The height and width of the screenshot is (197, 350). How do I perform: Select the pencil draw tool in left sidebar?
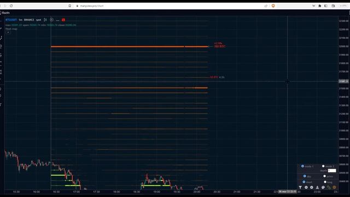click(x=1, y=29)
